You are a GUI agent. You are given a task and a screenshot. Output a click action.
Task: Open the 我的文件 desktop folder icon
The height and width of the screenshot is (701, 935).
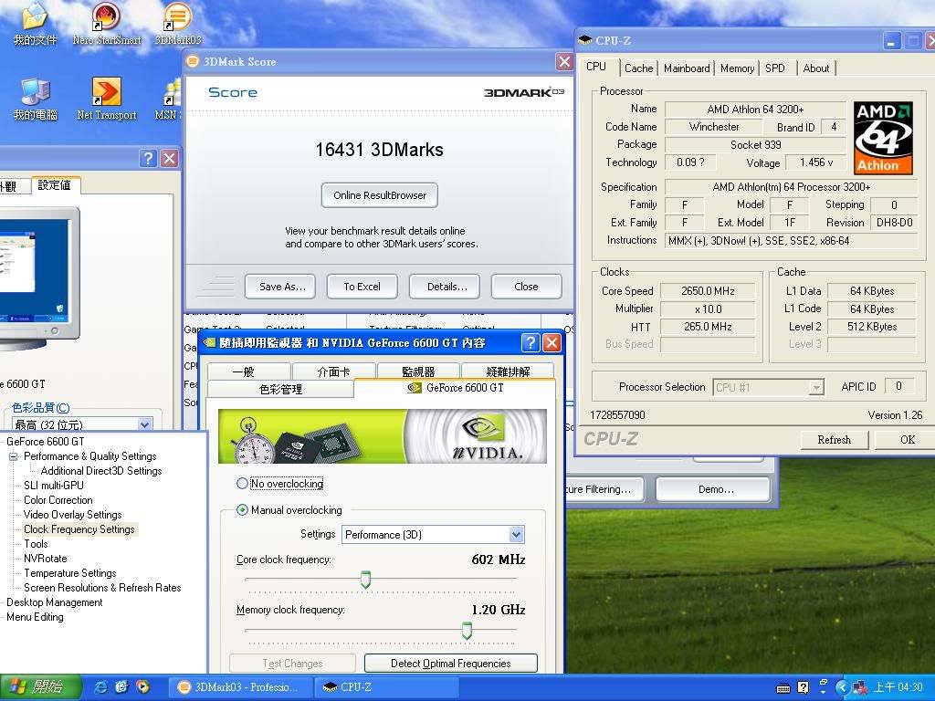tap(35, 24)
